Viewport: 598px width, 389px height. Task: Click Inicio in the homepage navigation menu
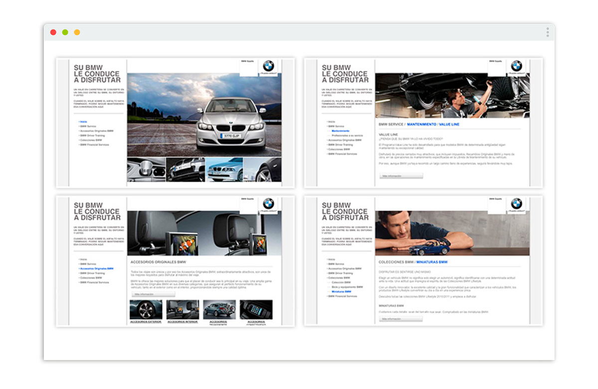click(83, 122)
